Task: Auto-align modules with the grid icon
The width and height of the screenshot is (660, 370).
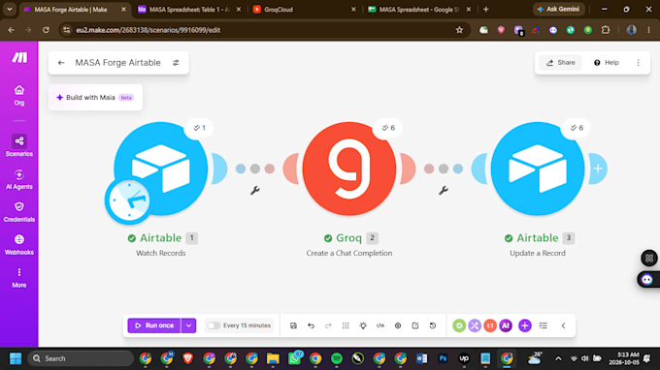Action: (346, 325)
